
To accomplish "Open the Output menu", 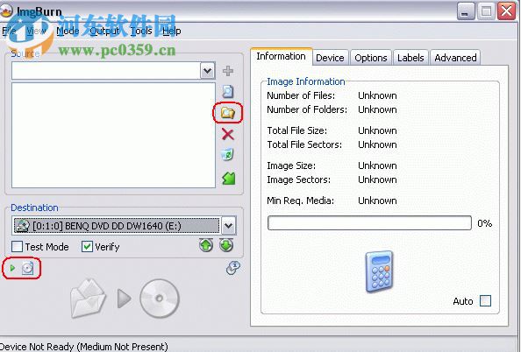I will pyautogui.click(x=104, y=31).
